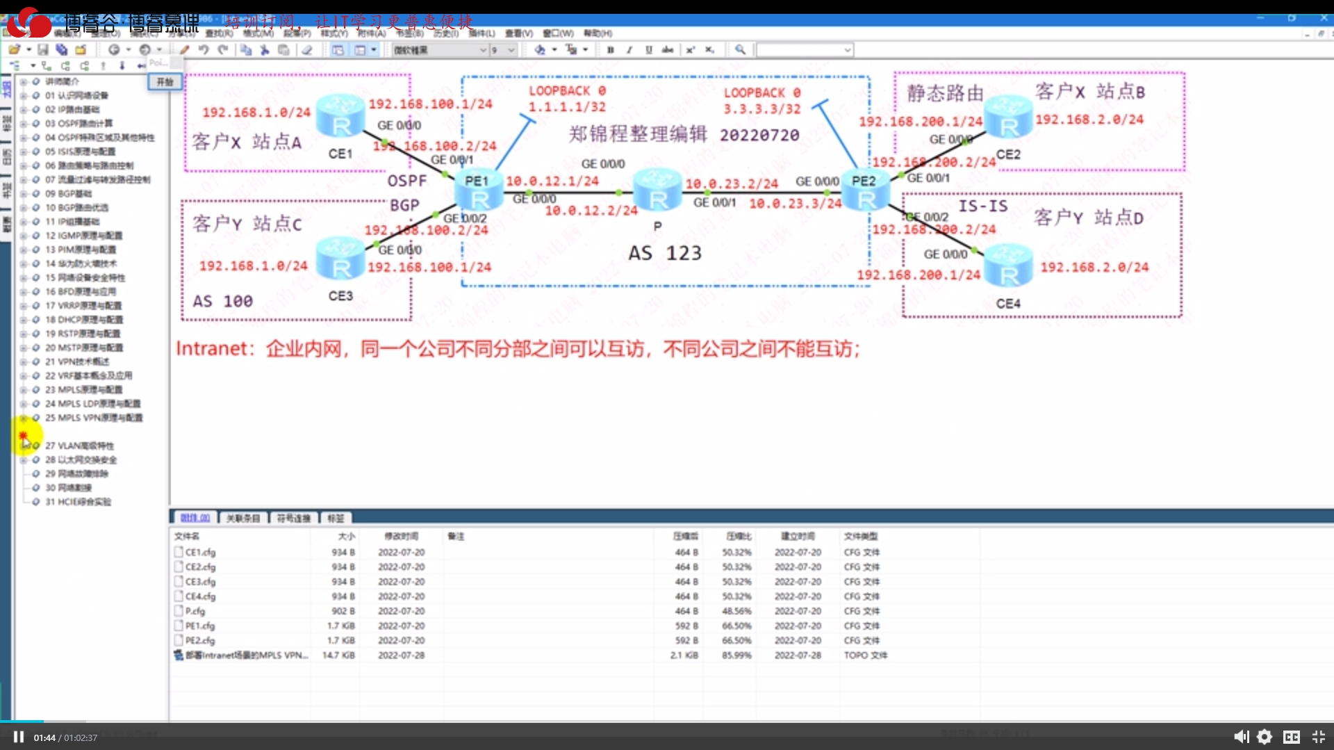
Task: Expand tree node 09 BGP基础
Action: (x=23, y=193)
